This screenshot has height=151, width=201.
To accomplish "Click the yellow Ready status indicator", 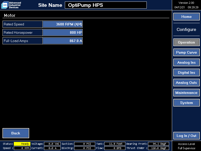I will (22, 144).
